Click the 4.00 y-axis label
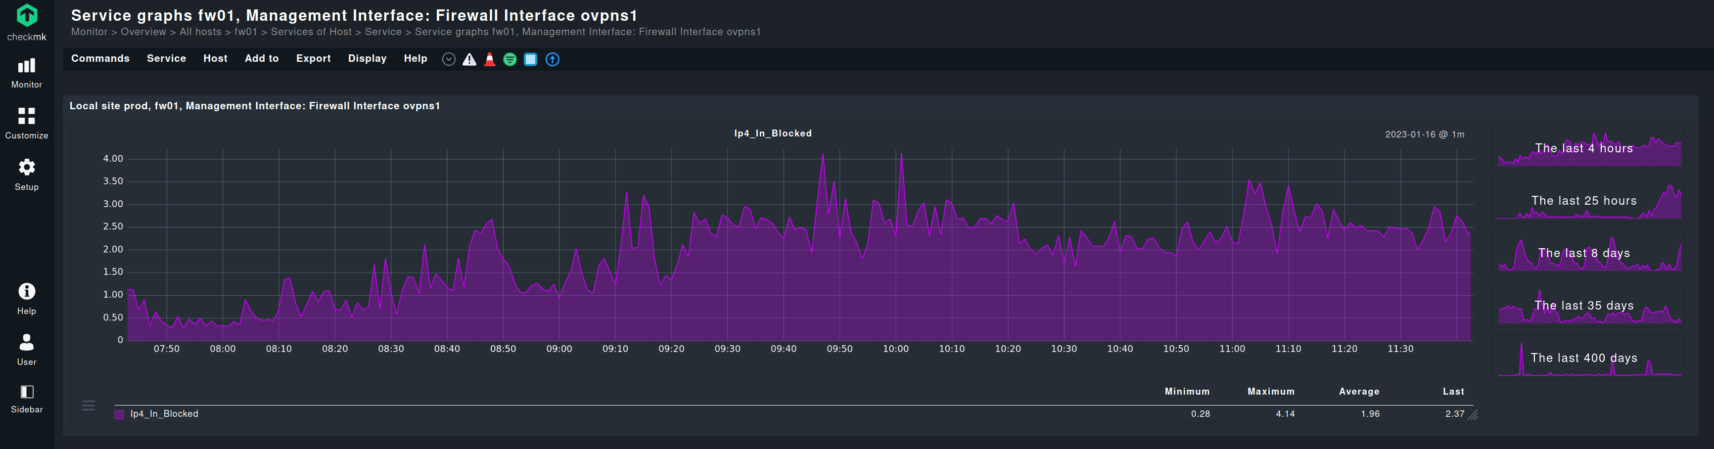1714x449 pixels. point(113,159)
